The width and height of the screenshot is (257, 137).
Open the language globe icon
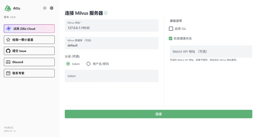(x=52, y=8)
